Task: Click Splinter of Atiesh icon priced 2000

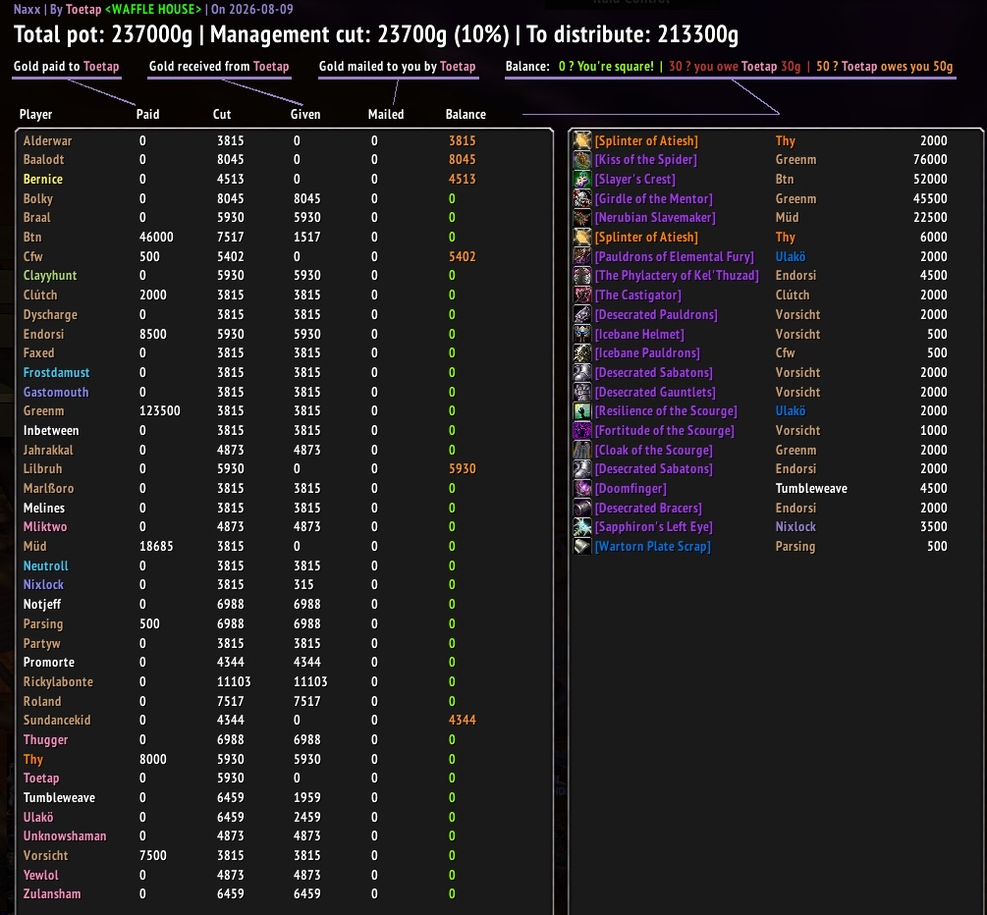Action: [582, 141]
